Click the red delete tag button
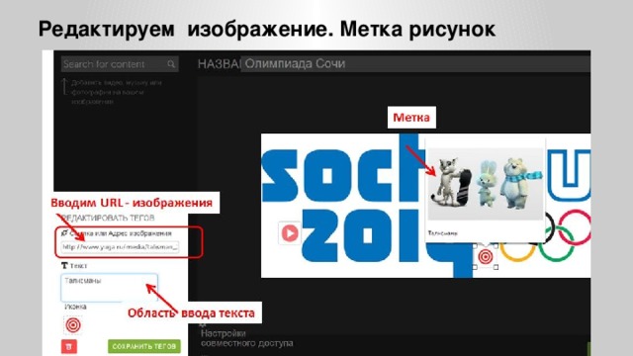633x356 pixels. (x=68, y=346)
